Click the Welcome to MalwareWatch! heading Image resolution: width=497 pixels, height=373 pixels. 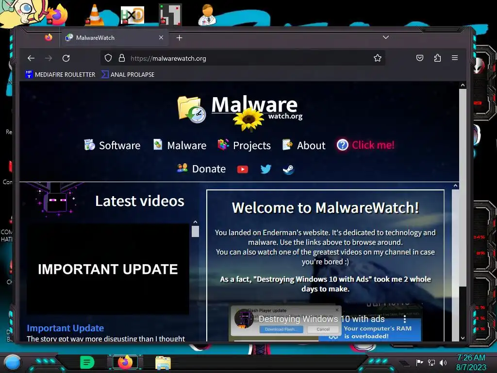click(325, 208)
